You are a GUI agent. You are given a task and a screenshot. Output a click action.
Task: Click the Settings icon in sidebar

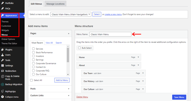click(3, 65)
